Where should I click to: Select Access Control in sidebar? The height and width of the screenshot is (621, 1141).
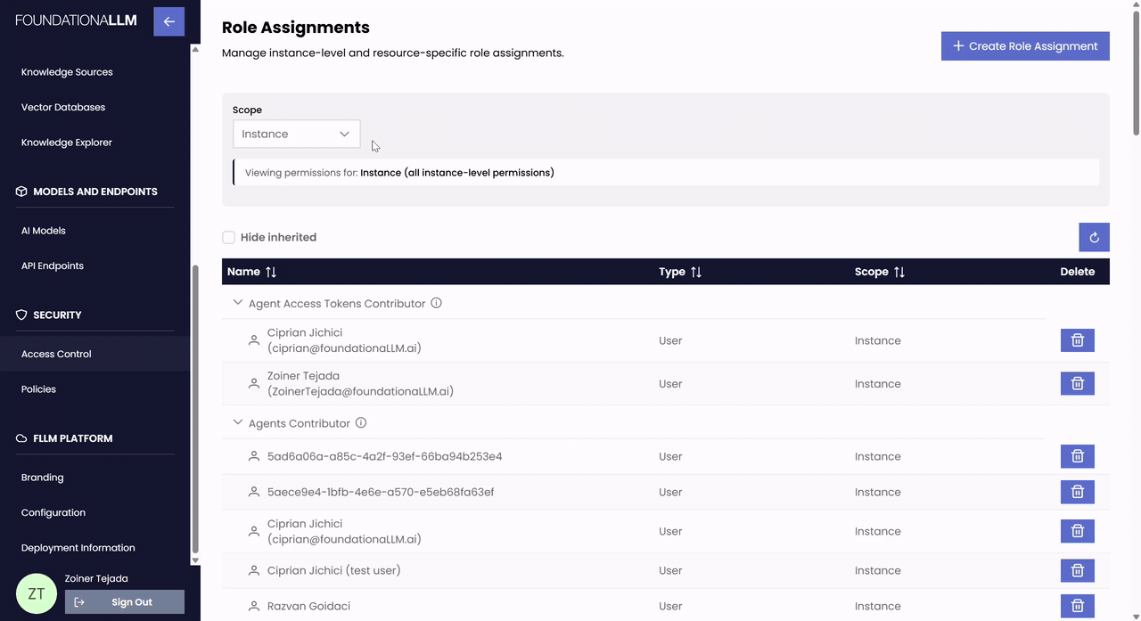pyautogui.click(x=56, y=354)
